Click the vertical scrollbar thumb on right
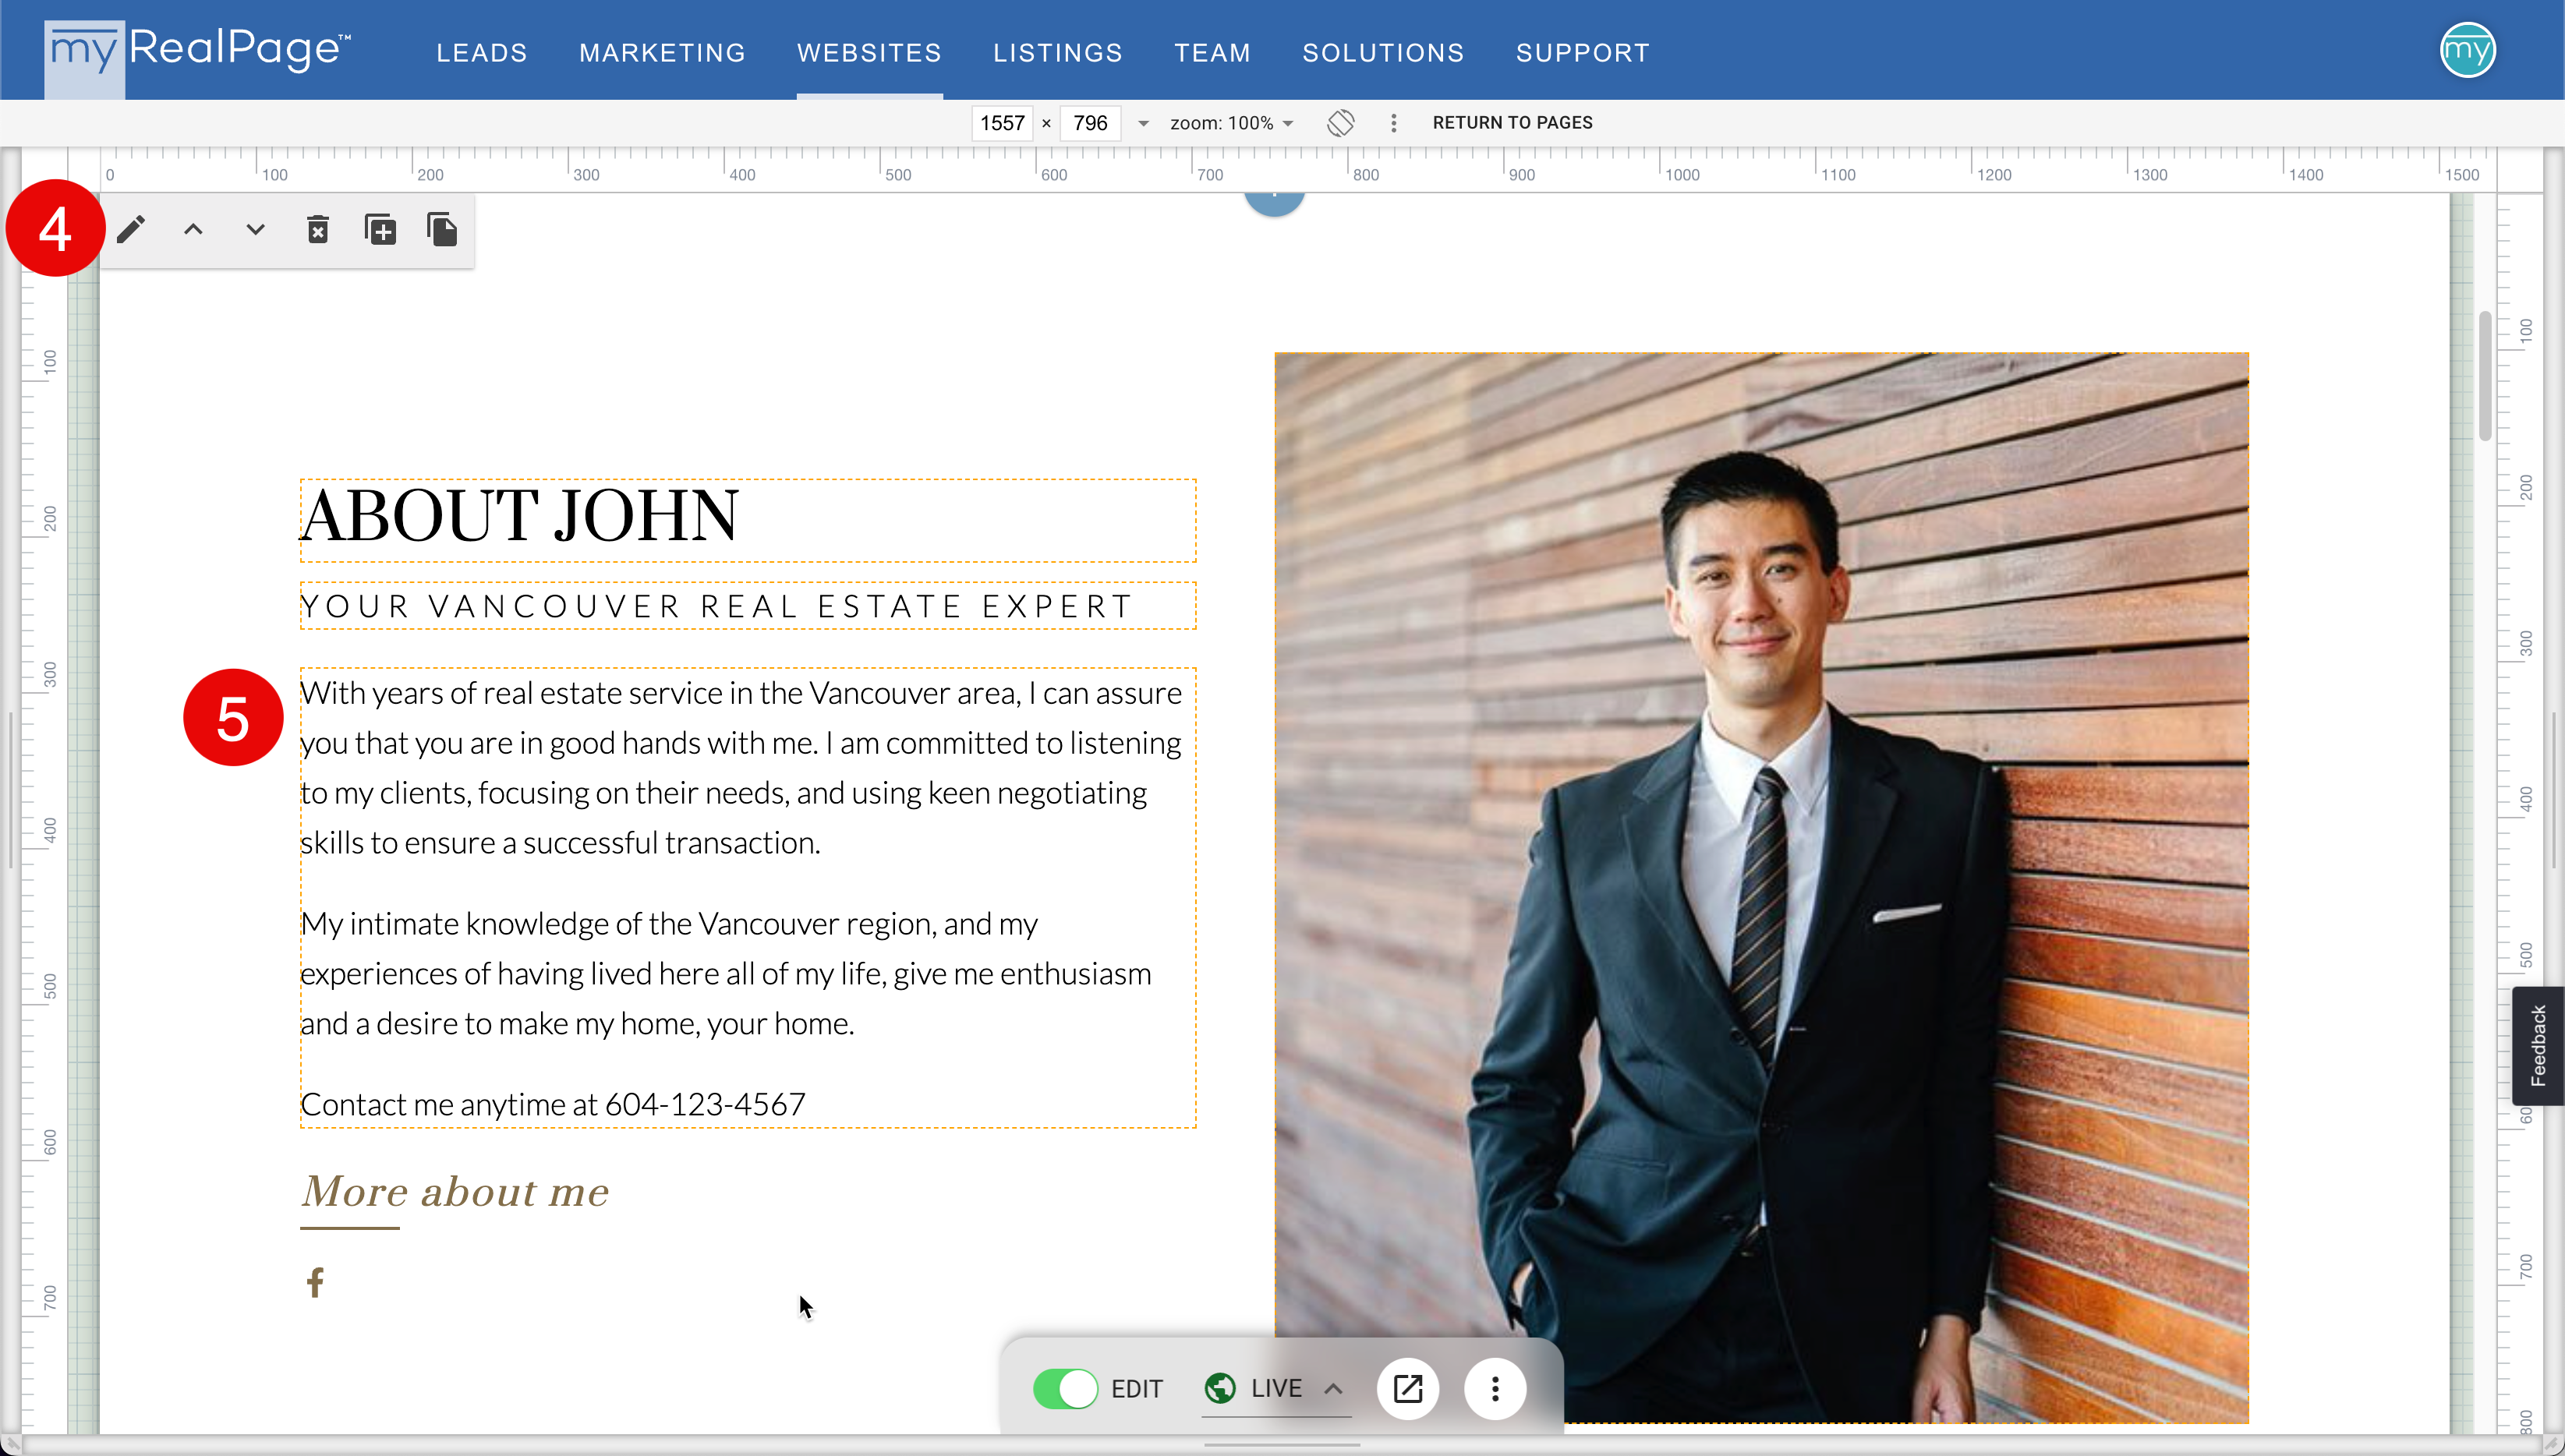The width and height of the screenshot is (2565, 1456). (x=2484, y=376)
